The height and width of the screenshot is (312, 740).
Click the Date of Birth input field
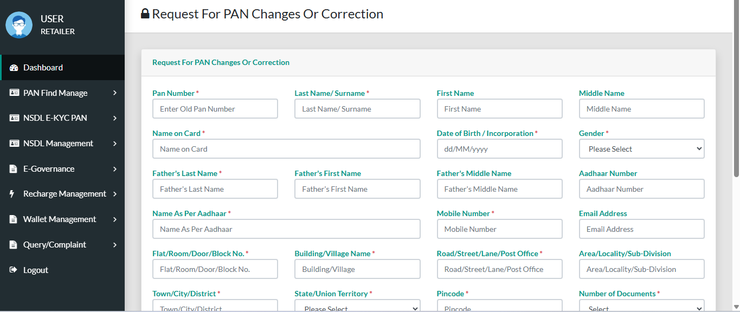click(499, 149)
